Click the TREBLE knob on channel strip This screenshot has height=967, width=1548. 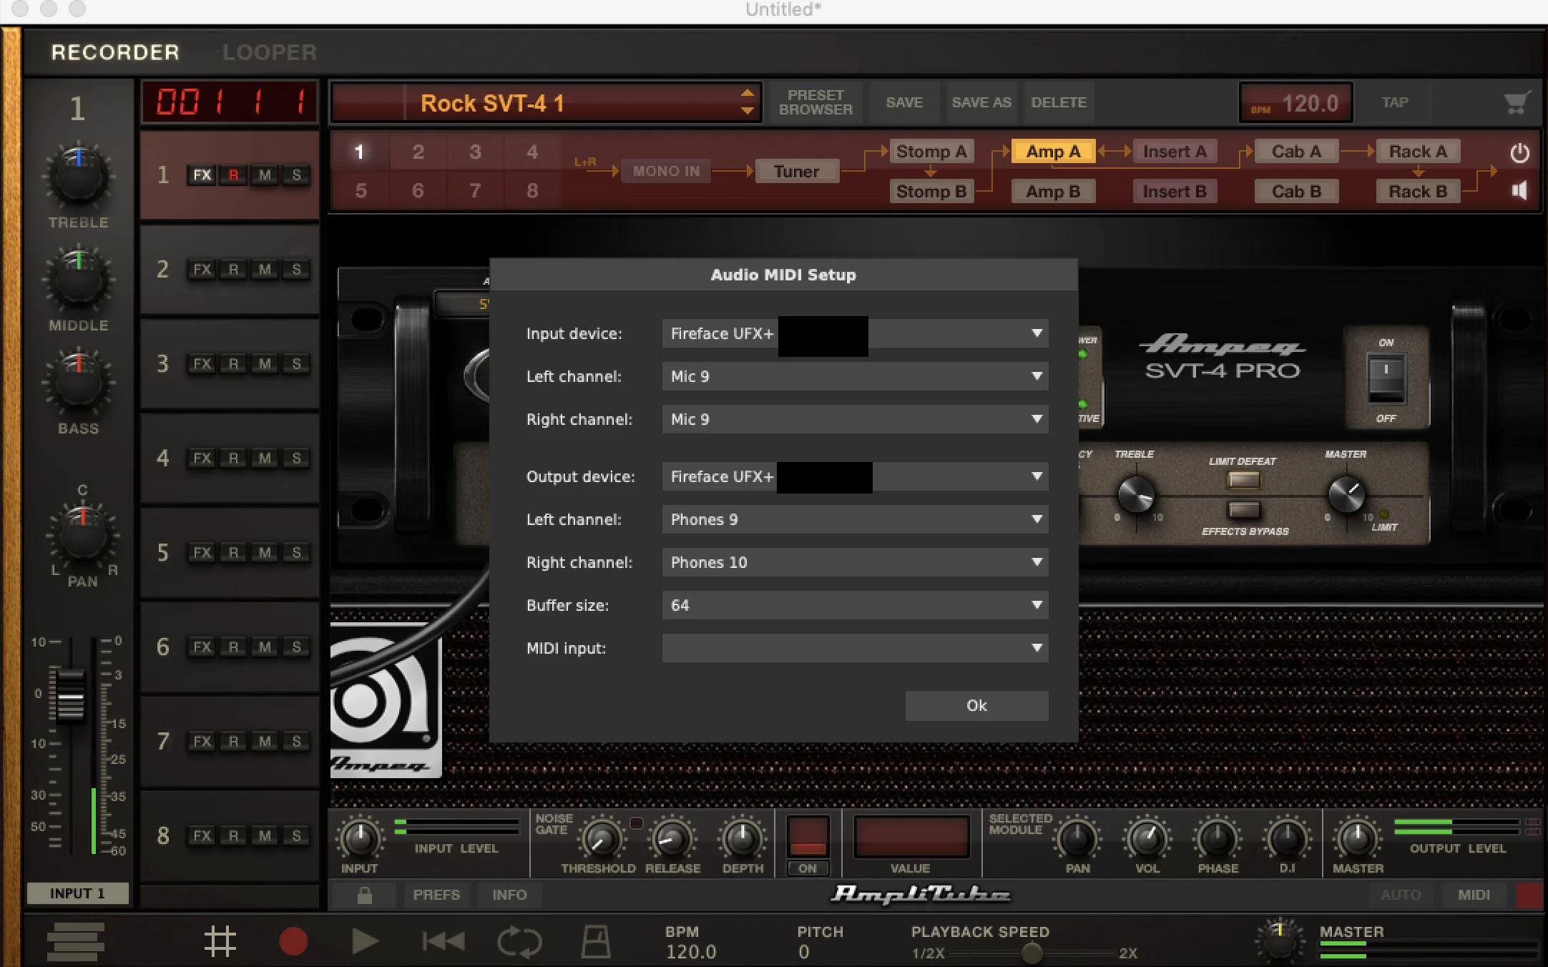(x=78, y=175)
